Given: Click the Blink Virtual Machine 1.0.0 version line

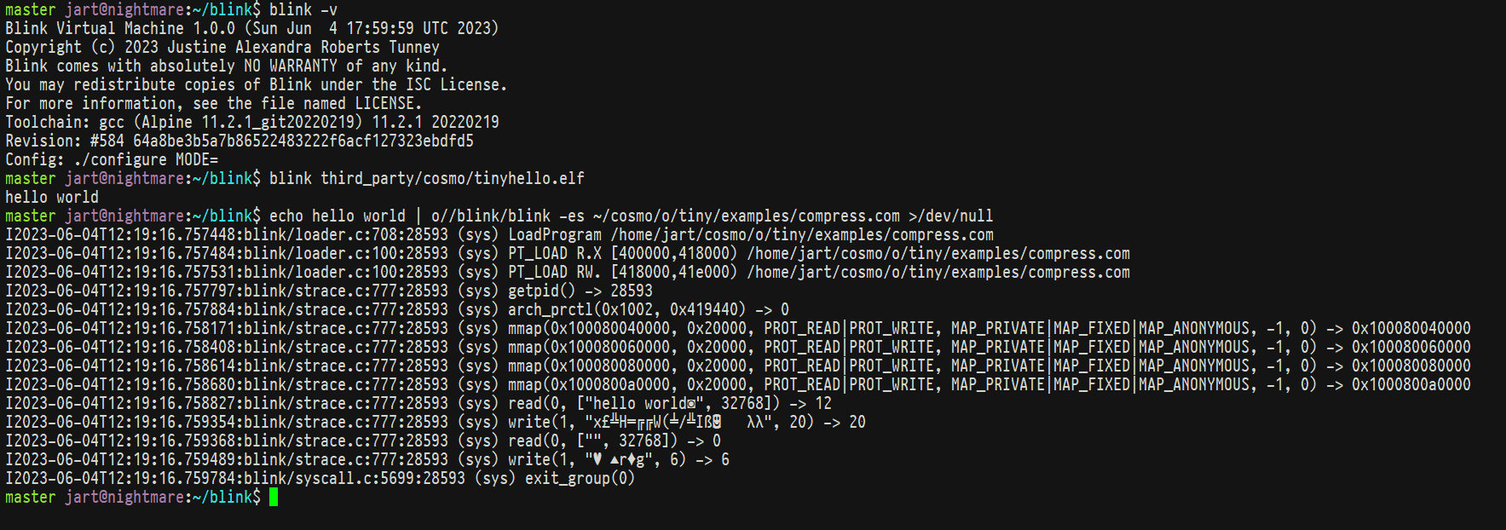Looking at the screenshot, I should click(x=252, y=28).
